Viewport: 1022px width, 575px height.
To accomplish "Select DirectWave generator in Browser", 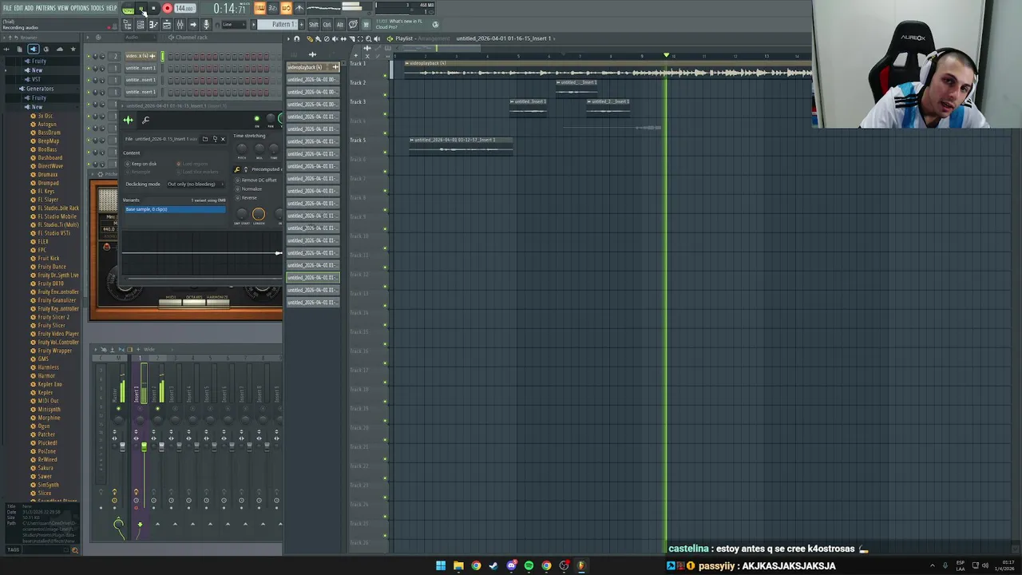I will point(50,166).
